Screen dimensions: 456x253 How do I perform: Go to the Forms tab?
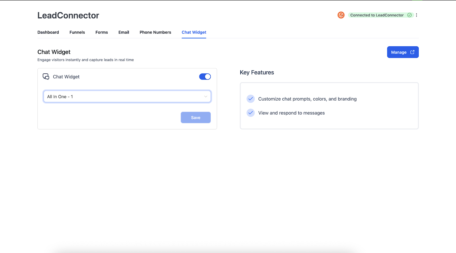click(102, 32)
